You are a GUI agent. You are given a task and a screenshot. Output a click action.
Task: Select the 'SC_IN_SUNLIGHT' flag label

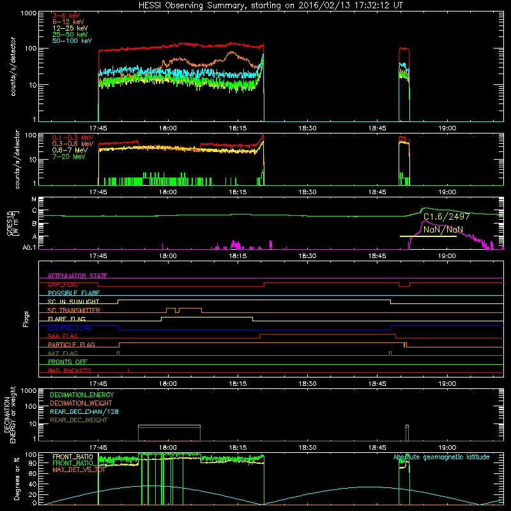pyautogui.click(x=73, y=301)
